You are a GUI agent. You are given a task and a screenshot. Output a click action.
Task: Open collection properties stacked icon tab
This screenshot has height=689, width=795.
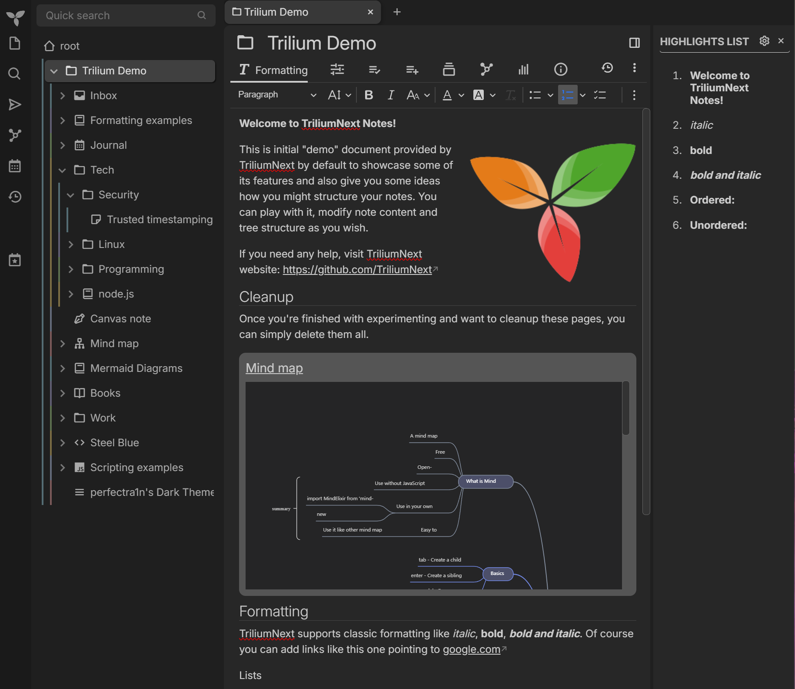pyautogui.click(x=449, y=70)
